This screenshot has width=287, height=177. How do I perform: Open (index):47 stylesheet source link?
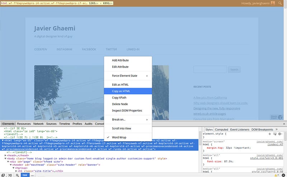[275, 144]
